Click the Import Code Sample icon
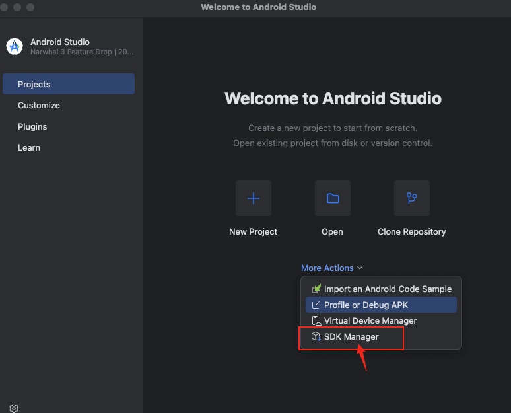This screenshot has width=511, height=413. [x=316, y=289]
